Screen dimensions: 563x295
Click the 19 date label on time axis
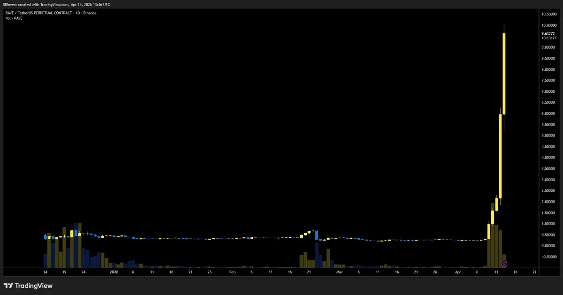[64, 272]
